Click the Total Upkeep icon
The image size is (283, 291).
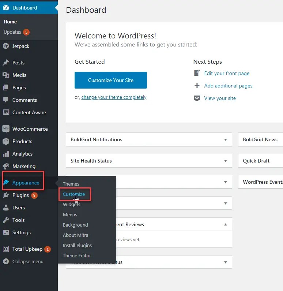6,249
